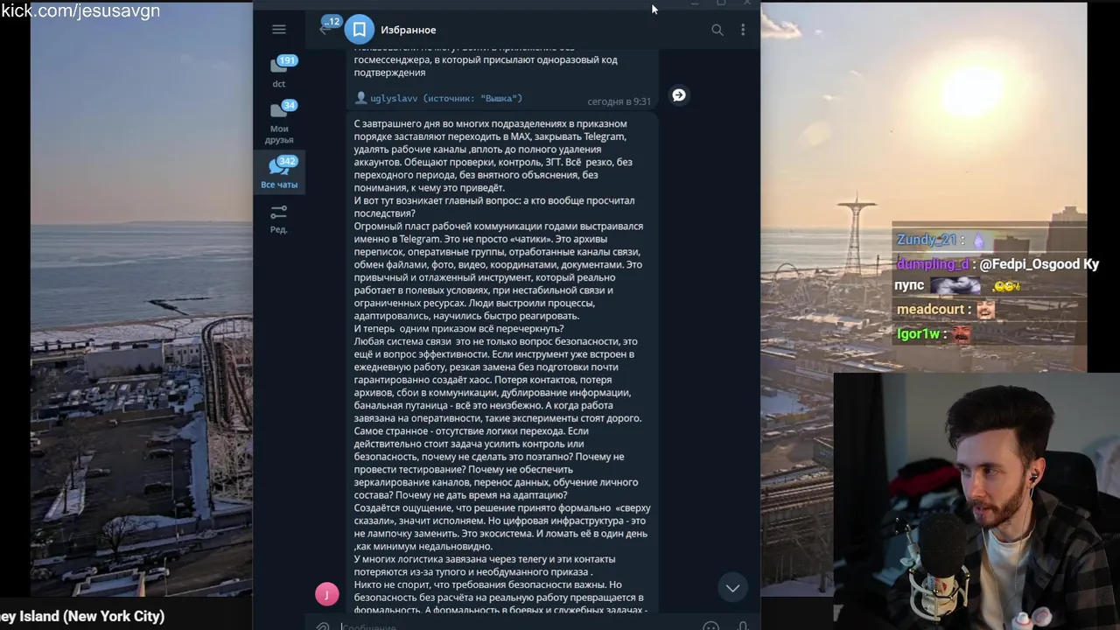Screen dimensions: 1120x630
Task: Open the uglyslavv author signature
Action: 438,99
